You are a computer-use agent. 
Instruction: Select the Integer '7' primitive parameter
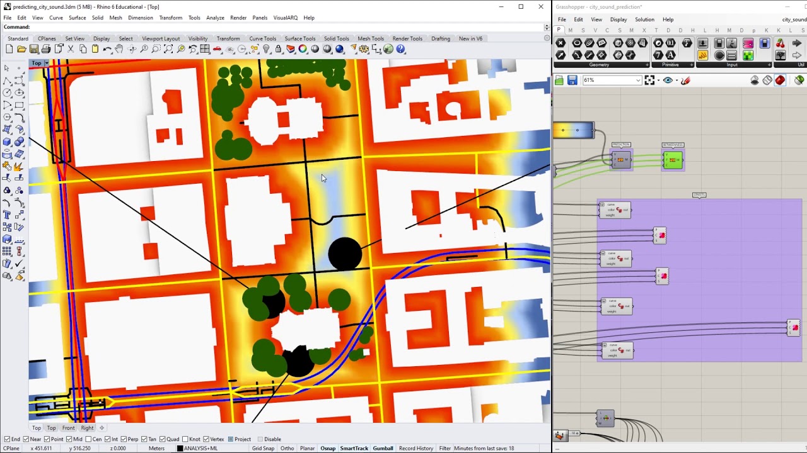click(658, 55)
